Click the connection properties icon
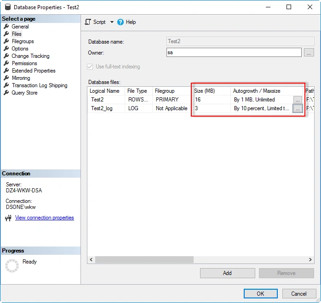 8,218
